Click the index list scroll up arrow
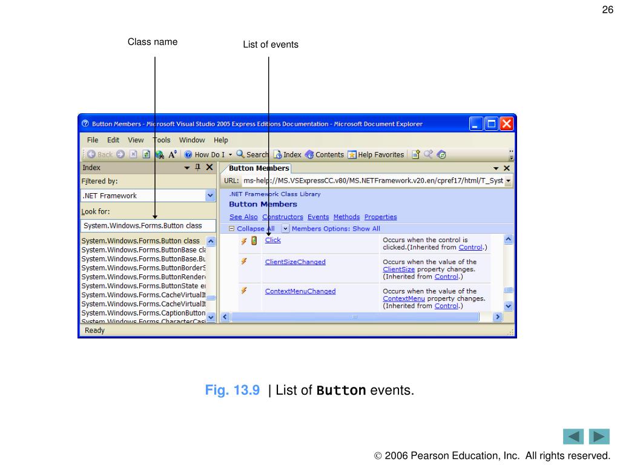The image size is (620, 465). point(211,241)
